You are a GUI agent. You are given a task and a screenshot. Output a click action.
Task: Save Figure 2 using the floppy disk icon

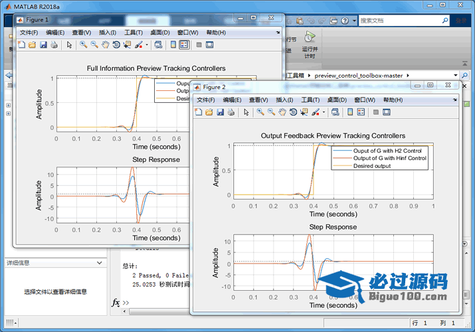[x=221, y=112]
